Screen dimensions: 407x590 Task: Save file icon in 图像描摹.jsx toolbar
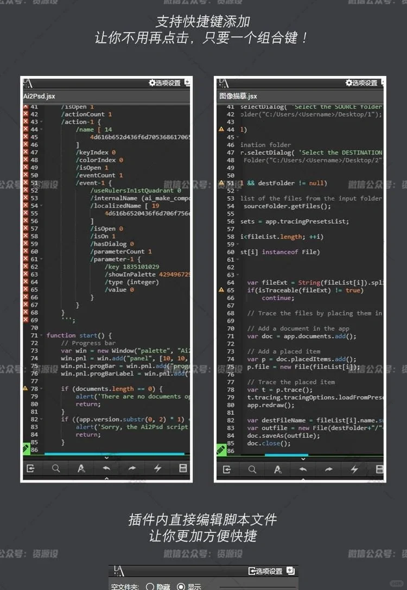379,469
